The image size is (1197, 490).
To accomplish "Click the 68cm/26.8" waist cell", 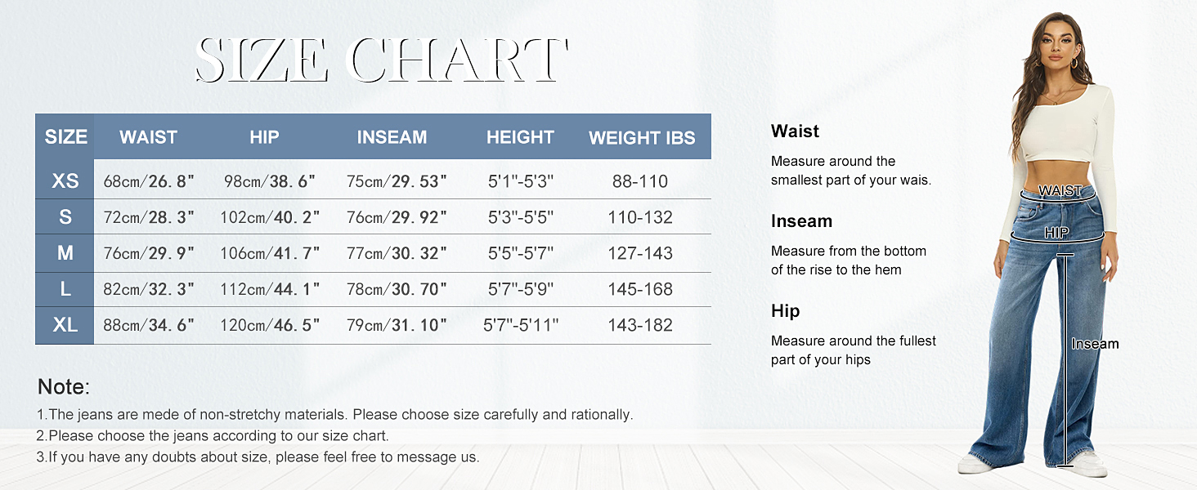I will click(149, 181).
